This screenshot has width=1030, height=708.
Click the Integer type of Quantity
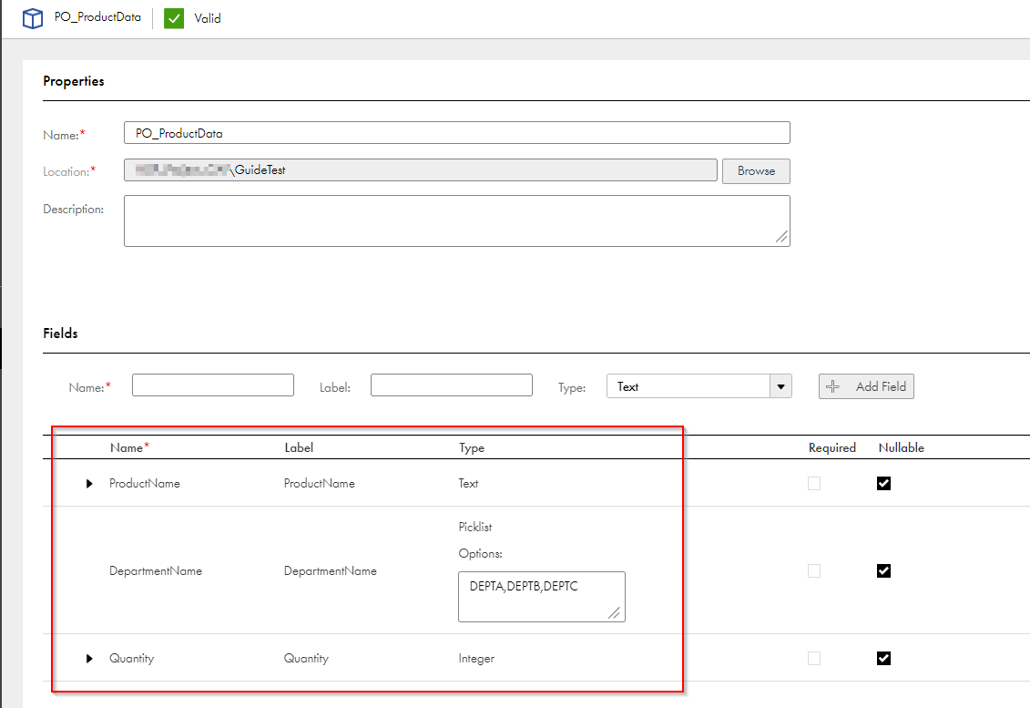coord(476,658)
